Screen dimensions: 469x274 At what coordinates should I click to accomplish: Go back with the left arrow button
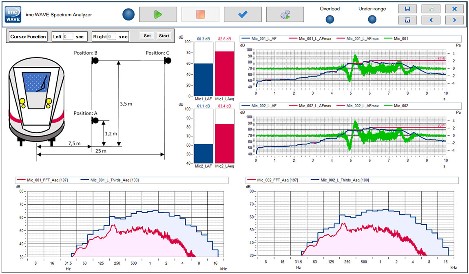431,20
